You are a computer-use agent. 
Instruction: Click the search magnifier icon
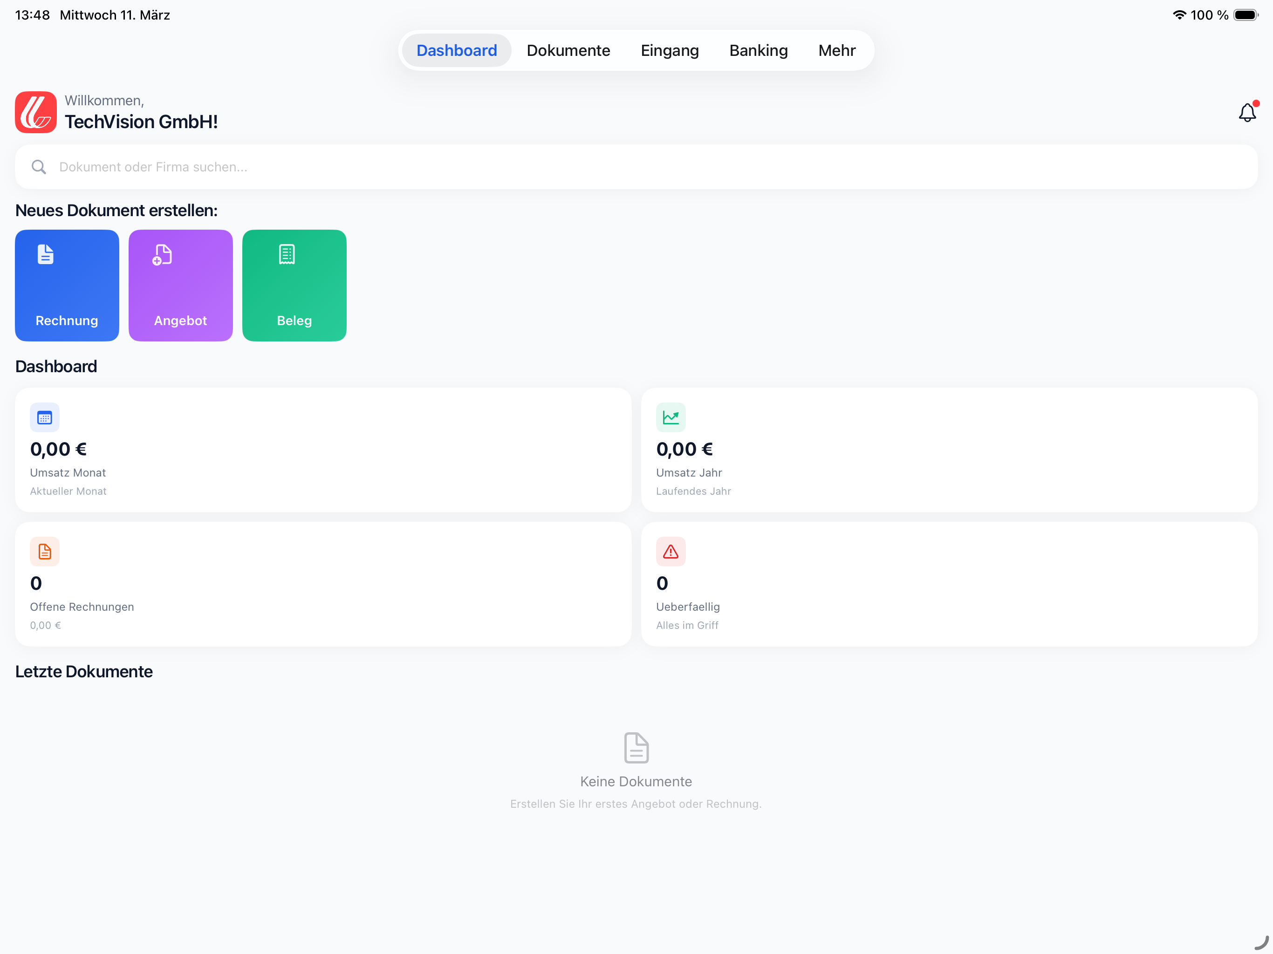[x=39, y=167]
